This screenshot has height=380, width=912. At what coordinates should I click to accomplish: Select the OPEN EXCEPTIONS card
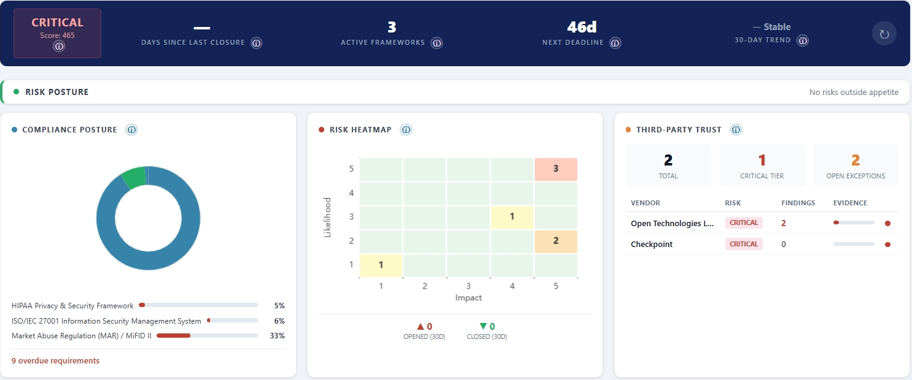coord(855,164)
